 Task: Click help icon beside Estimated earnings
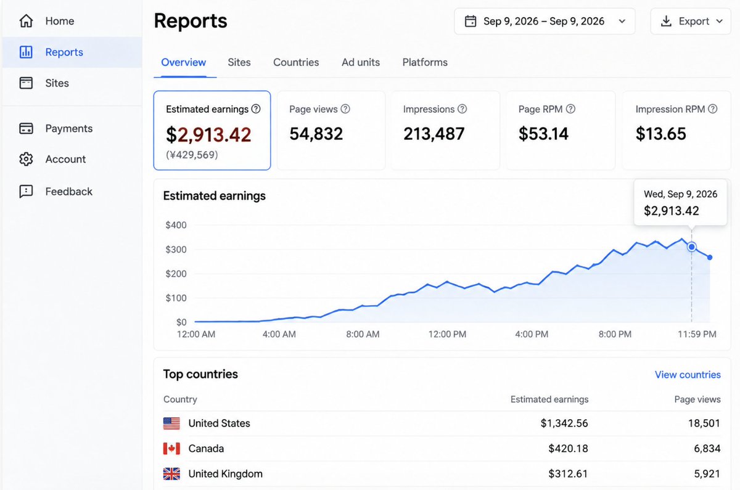(256, 108)
